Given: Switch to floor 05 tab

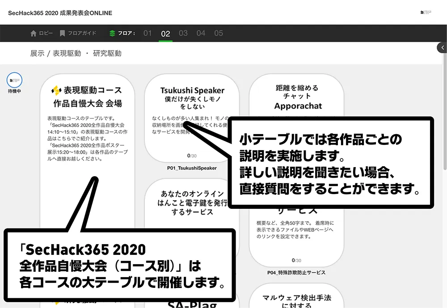Looking at the screenshot, I should point(219,34).
